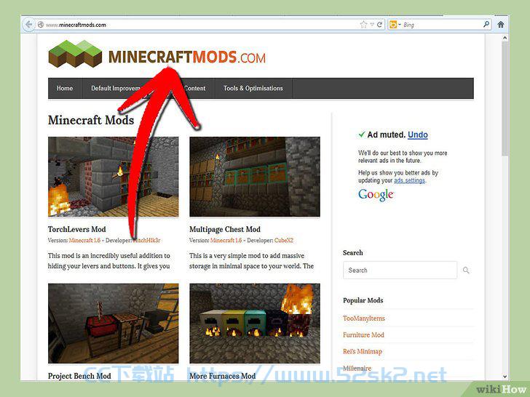The height and width of the screenshot is (397, 530).
Task: Click the sidebar Search text field
Action: (x=400, y=270)
